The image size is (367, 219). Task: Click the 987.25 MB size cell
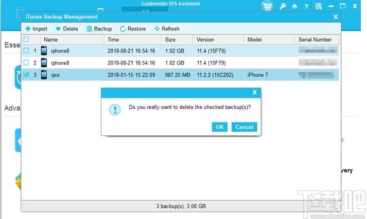(178, 75)
